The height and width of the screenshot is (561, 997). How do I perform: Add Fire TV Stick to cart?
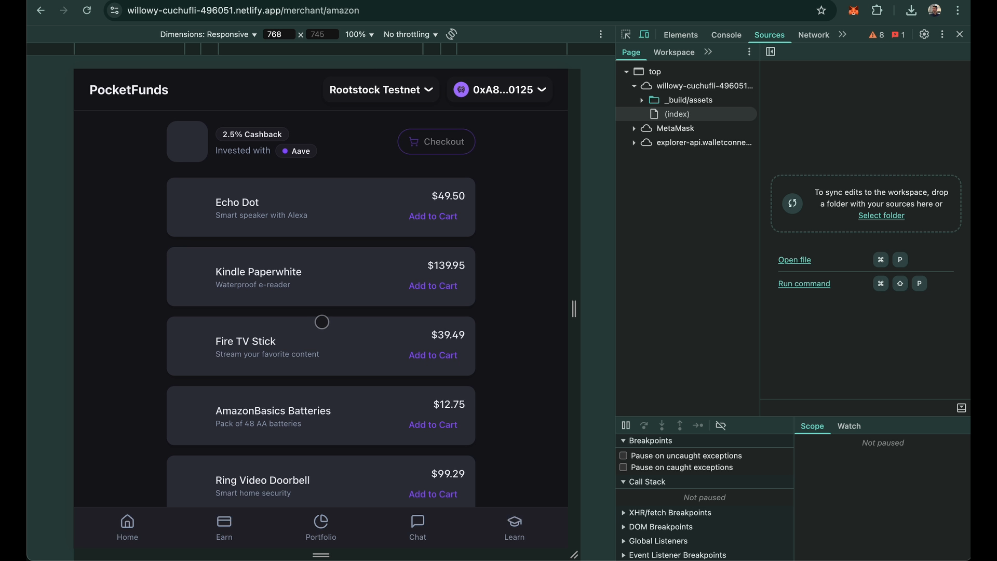(x=433, y=355)
